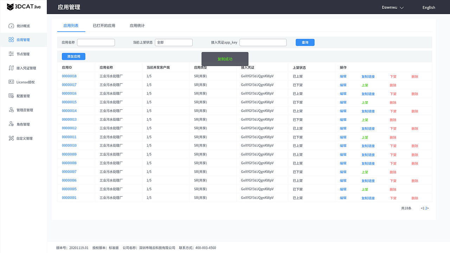The height and width of the screenshot is (253, 450).
Task: Expand the Dawnwu user menu
Action: tap(393, 7)
